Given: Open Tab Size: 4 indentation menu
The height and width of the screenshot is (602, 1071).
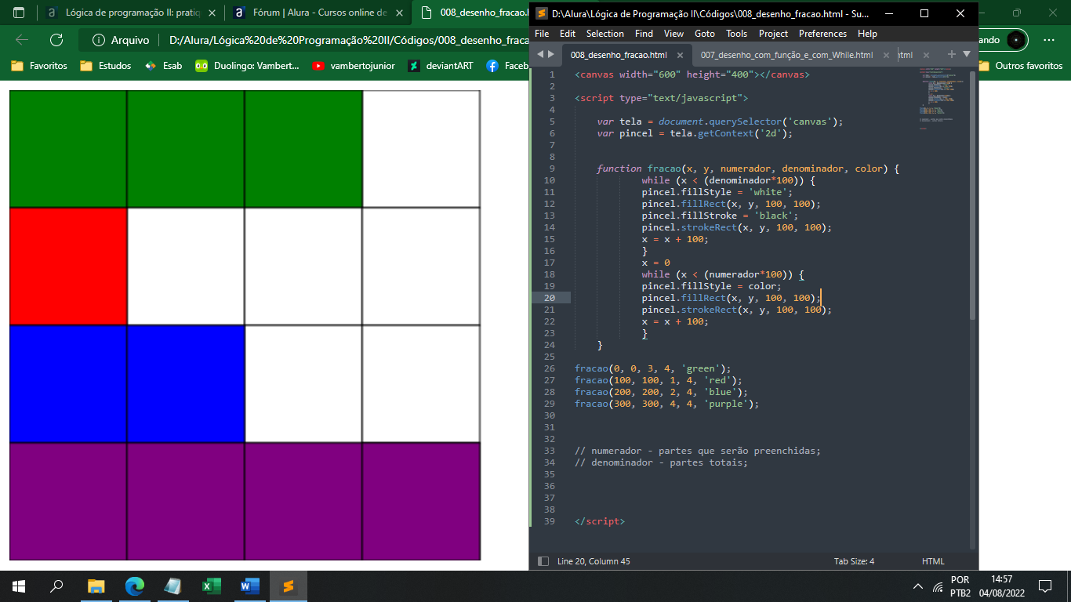Looking at the screenshot, I should [x=854, y=561].
